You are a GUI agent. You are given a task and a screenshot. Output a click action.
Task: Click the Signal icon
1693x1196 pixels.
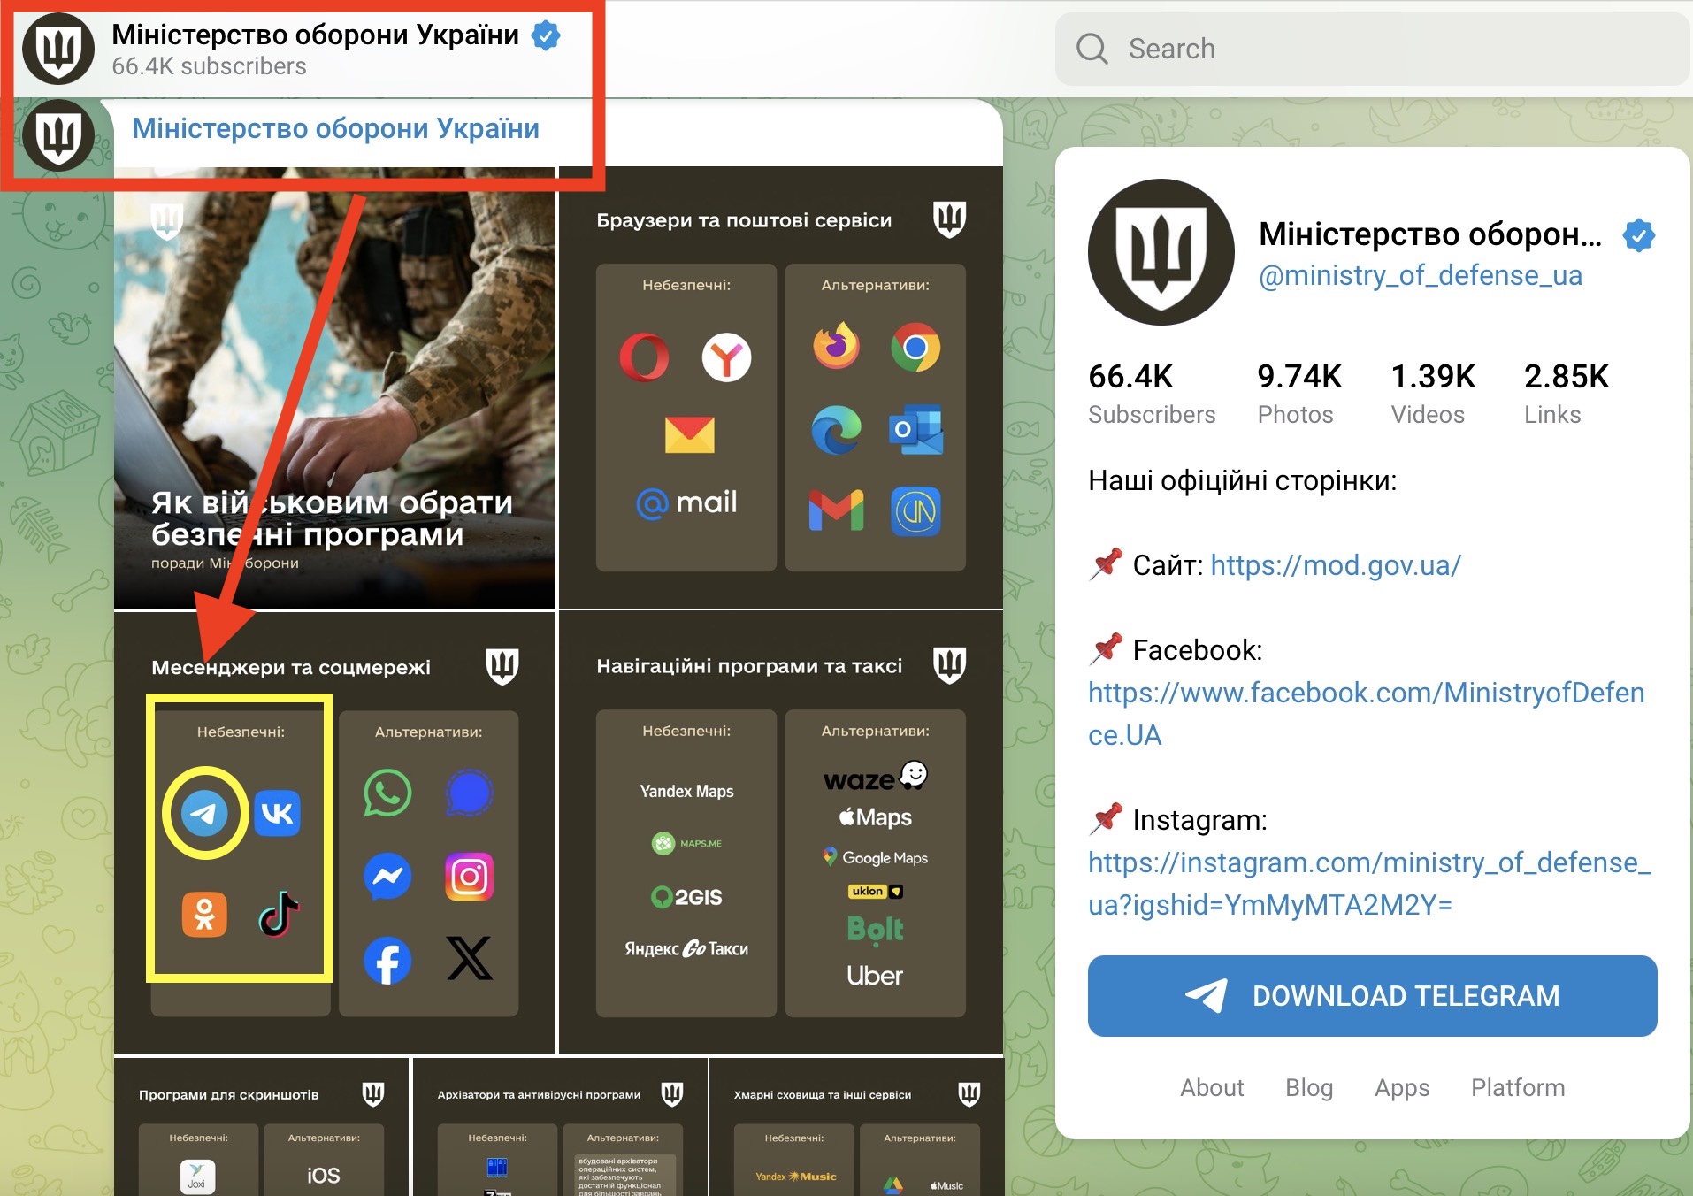point(469,793)
